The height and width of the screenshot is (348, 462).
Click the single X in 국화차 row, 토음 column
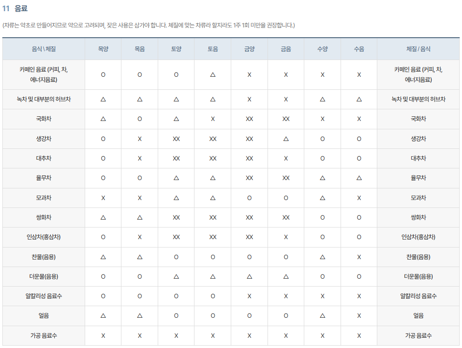[x=213, y=119]
